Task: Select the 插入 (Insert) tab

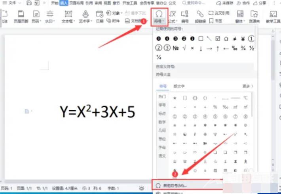Action: (64, 3)
